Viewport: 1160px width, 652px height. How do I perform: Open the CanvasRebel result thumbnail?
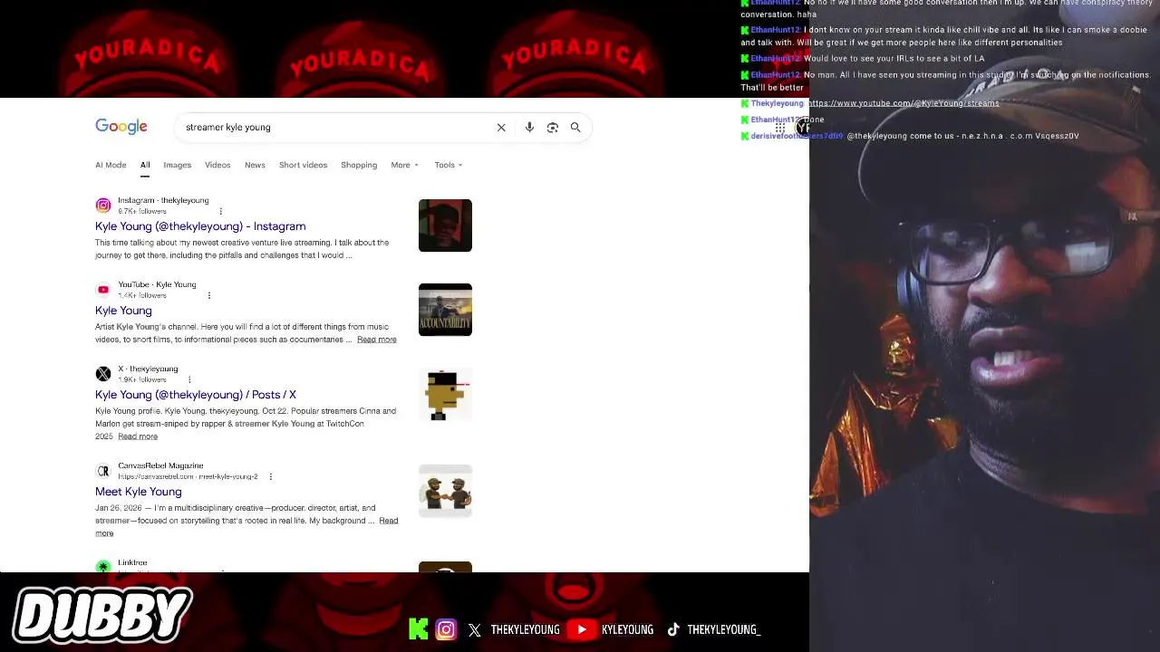445,491
